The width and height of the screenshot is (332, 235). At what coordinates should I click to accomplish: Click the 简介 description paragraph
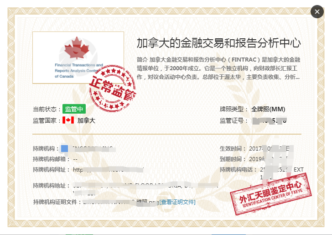pyautogui.click(x=219, y=68)
